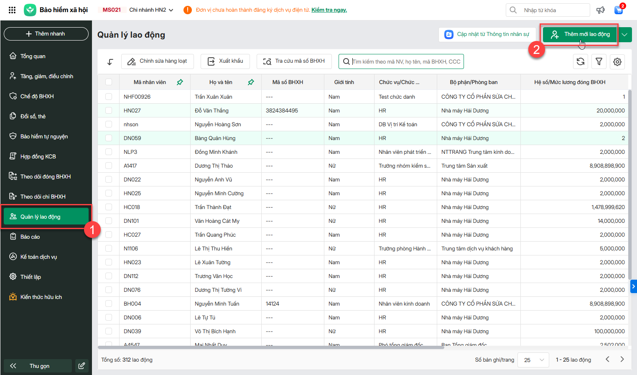Click the Kiểm tra ngay link
Screen dimensions: 637x375
(329, 10)
